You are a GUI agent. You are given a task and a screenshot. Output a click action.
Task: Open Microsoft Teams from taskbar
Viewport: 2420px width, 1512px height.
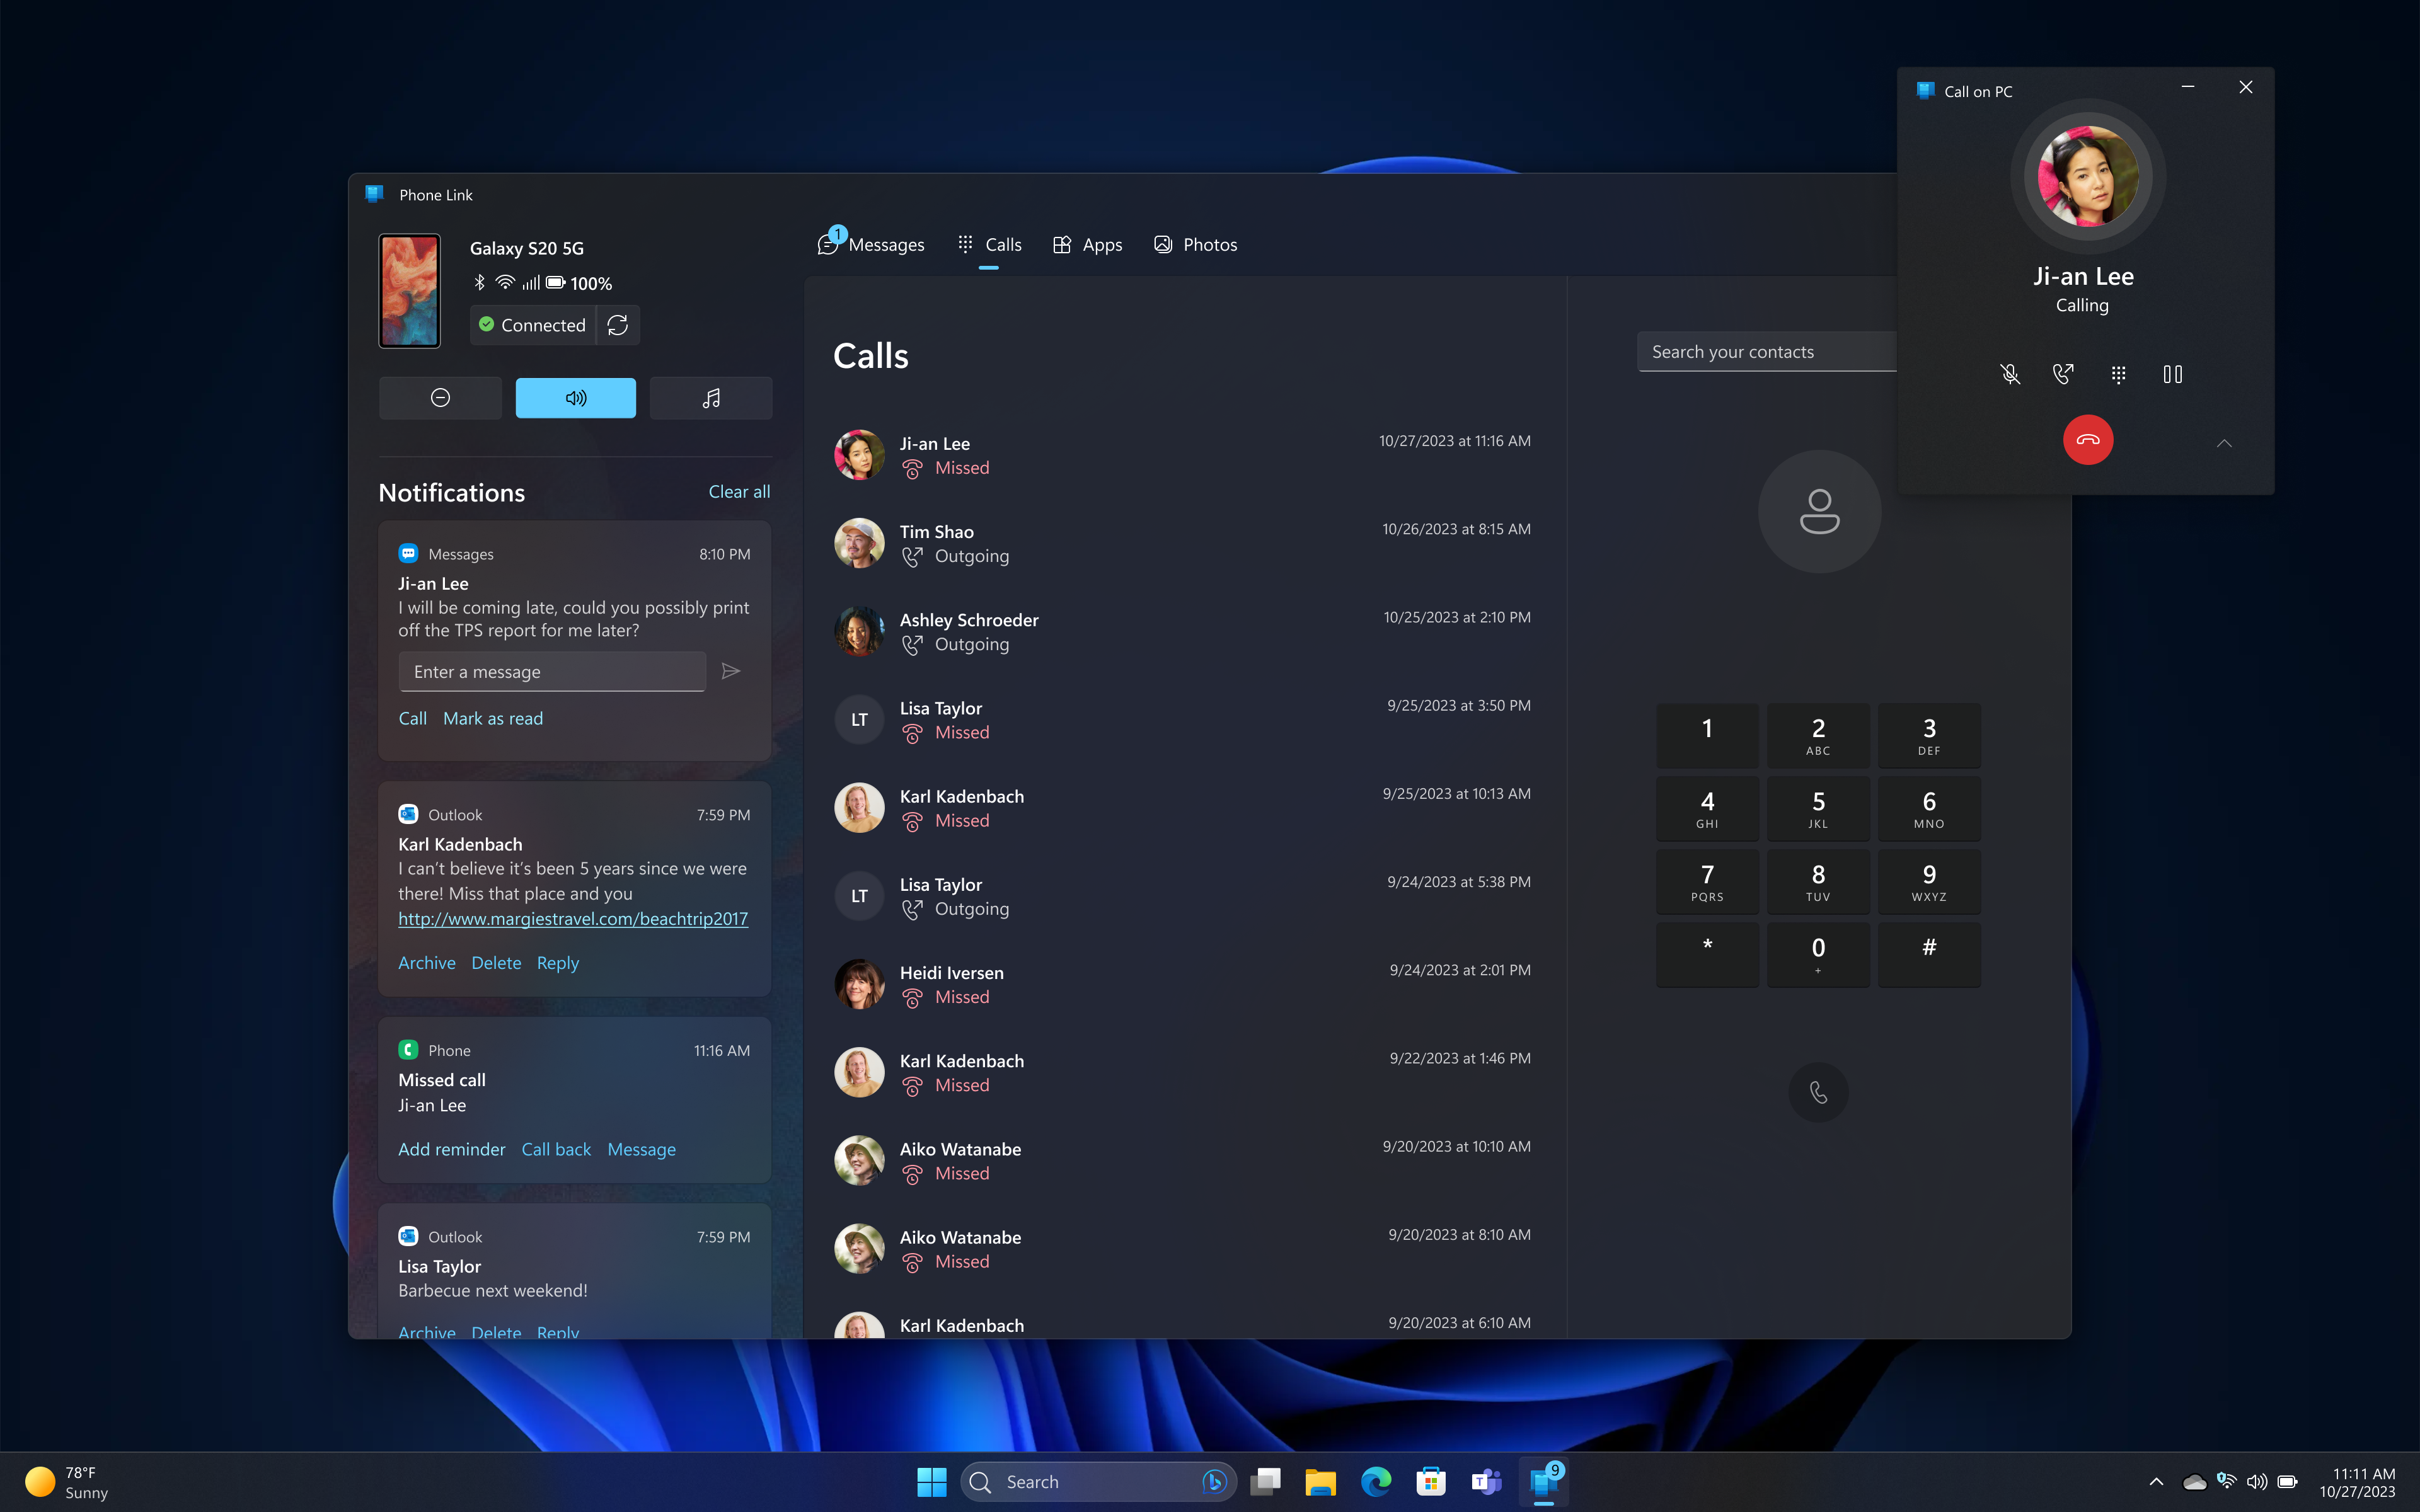pyautogui.click(x=1486, y=1482)
